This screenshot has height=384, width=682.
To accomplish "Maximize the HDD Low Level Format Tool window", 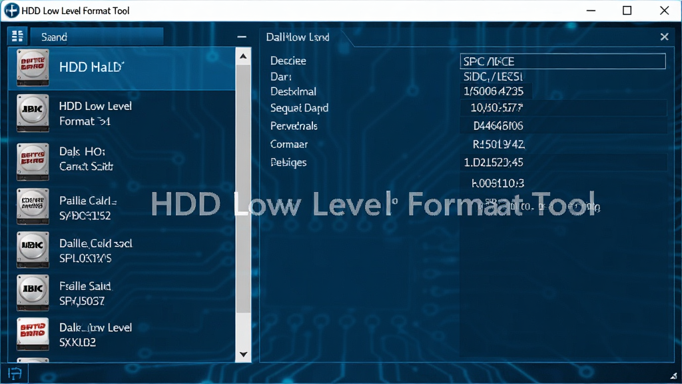I will [627, 11].
